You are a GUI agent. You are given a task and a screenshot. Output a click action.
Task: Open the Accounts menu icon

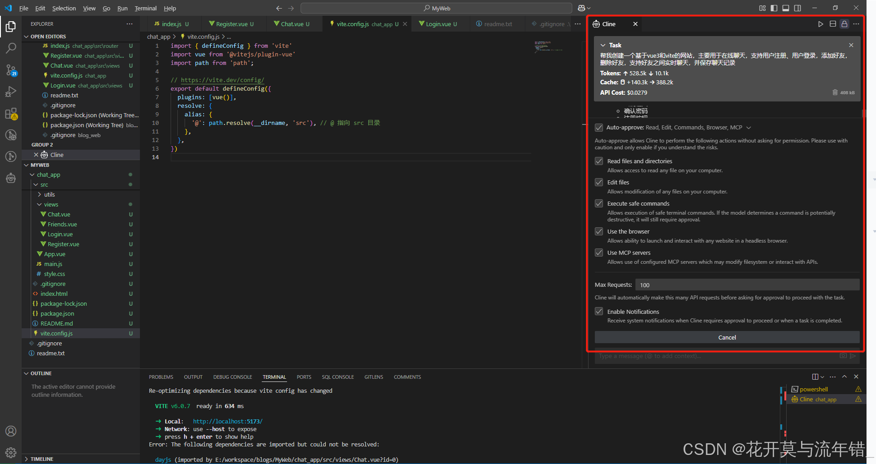pos(11,431)
